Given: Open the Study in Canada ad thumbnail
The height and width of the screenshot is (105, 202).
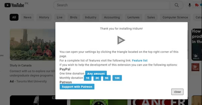Looking at the screenshot, I should coord(33,45).
